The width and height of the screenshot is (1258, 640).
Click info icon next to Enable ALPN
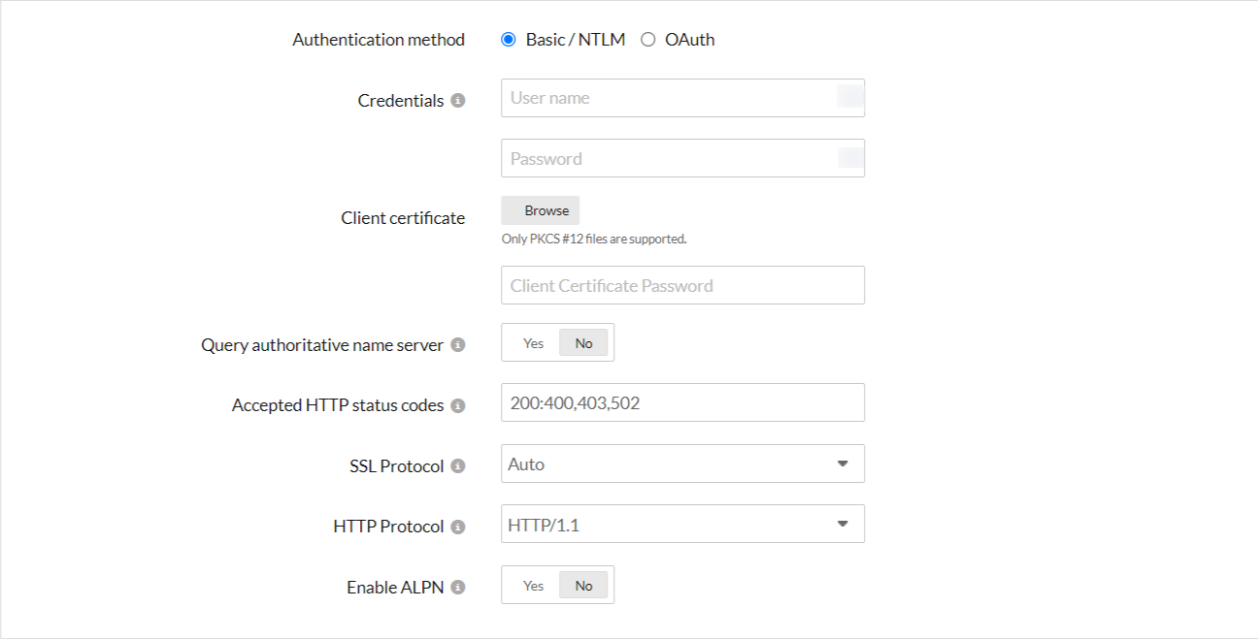(x=458, y=588)
